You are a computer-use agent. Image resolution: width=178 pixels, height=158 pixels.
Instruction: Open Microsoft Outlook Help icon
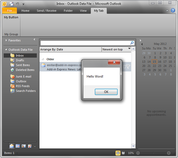(x=173, y=10)
